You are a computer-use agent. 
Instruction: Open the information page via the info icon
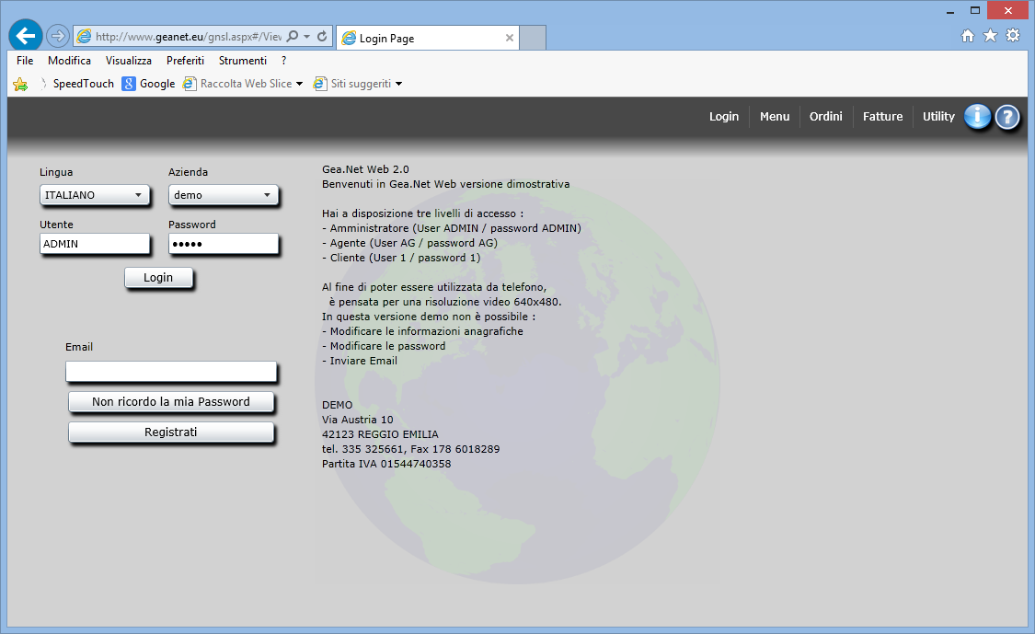(977, 117)
